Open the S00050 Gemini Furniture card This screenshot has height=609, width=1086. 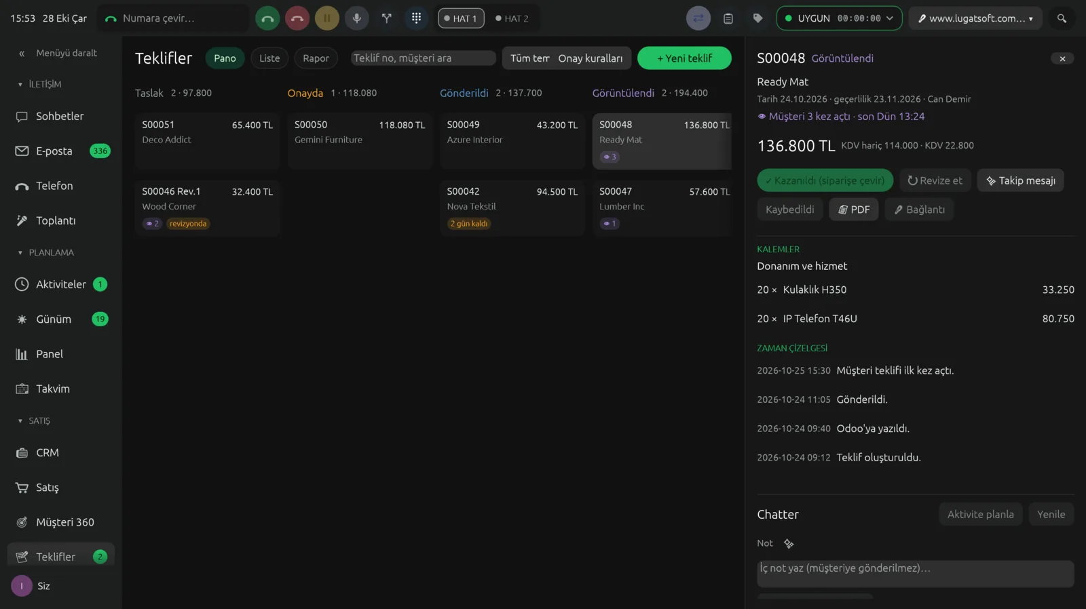tap(360, 141)
